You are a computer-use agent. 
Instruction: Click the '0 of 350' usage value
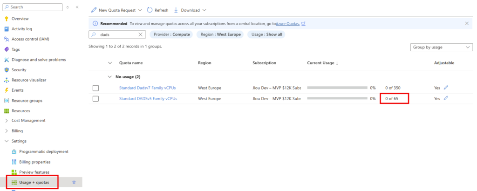click(393, 88)
